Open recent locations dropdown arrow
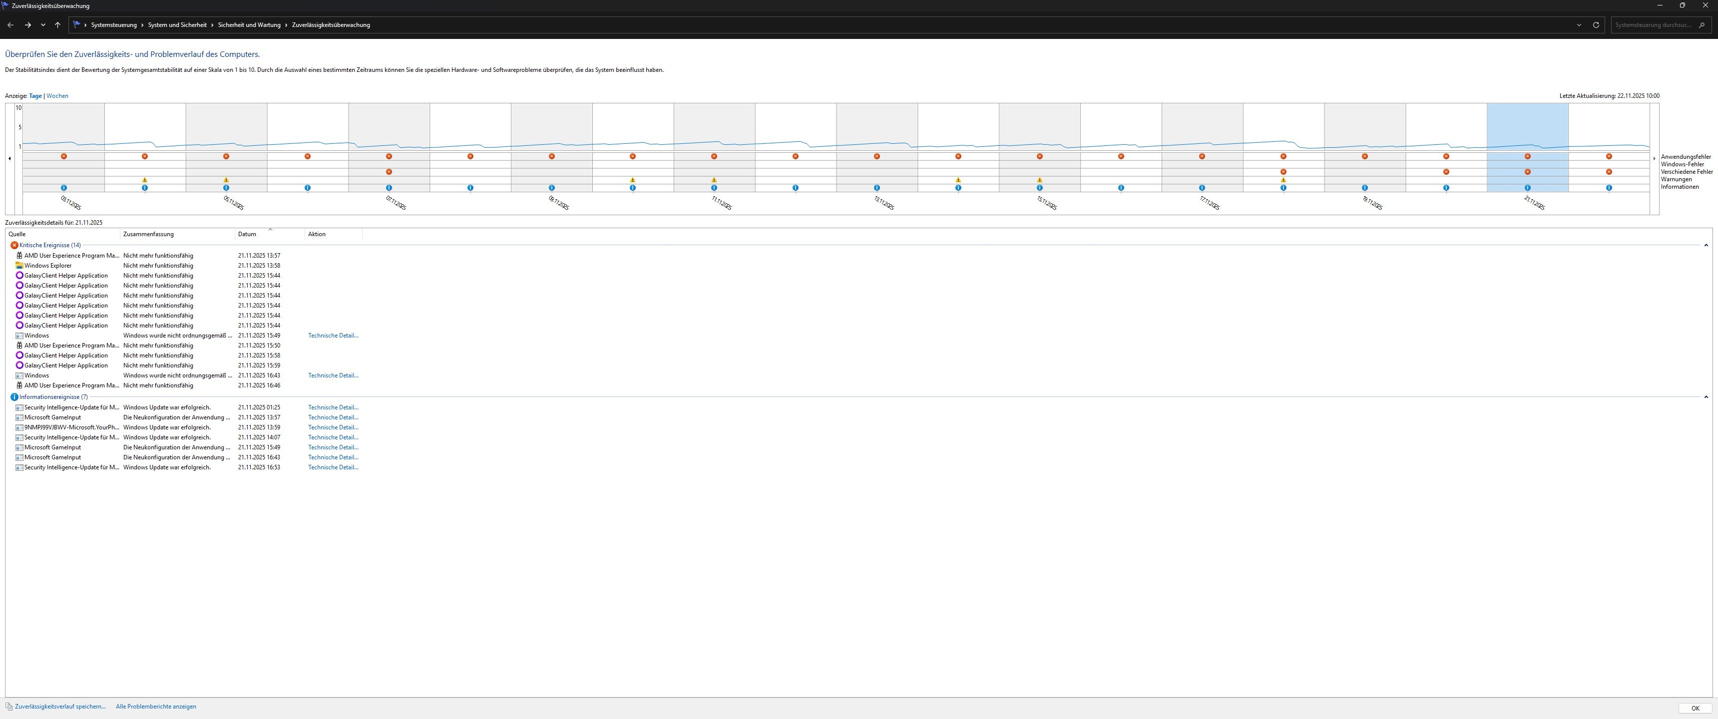This screenshot has height=719, width=1718. click(42, 24)
